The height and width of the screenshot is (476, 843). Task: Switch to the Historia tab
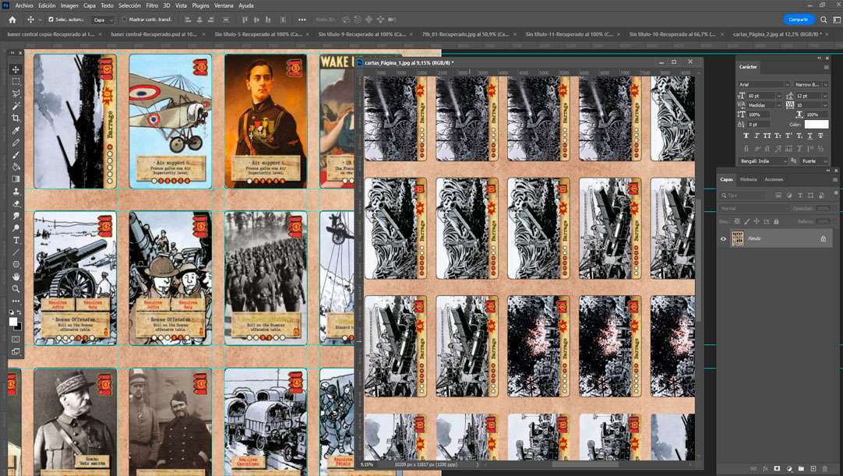pos(749,179)
